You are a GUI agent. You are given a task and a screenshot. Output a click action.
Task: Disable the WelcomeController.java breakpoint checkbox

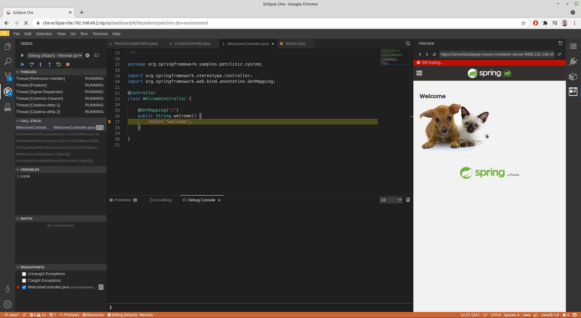click(x=24, y=287)
